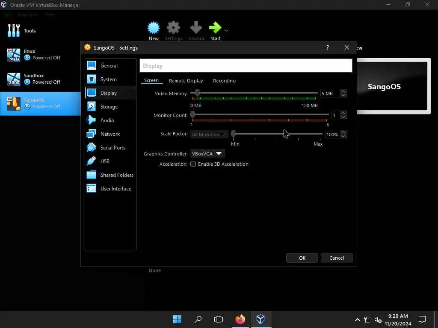Close the SangoOS Settings dialog
This screenshot has width=438, height=328.
[x=346, y=47]
